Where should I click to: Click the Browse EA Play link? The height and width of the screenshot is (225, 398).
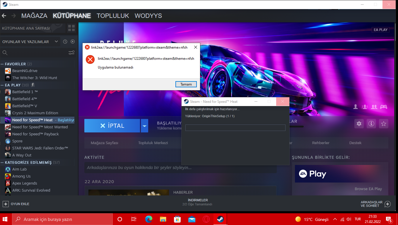click(x=368, y=189)
